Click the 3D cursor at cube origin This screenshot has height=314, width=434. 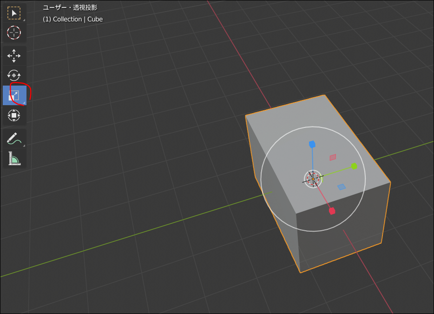coord(313,179)
